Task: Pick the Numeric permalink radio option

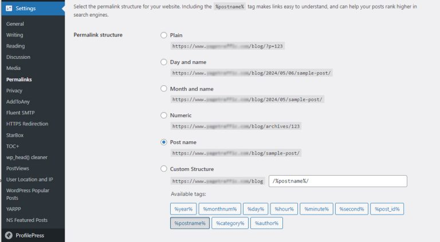Action: click(x=164, y=116)
